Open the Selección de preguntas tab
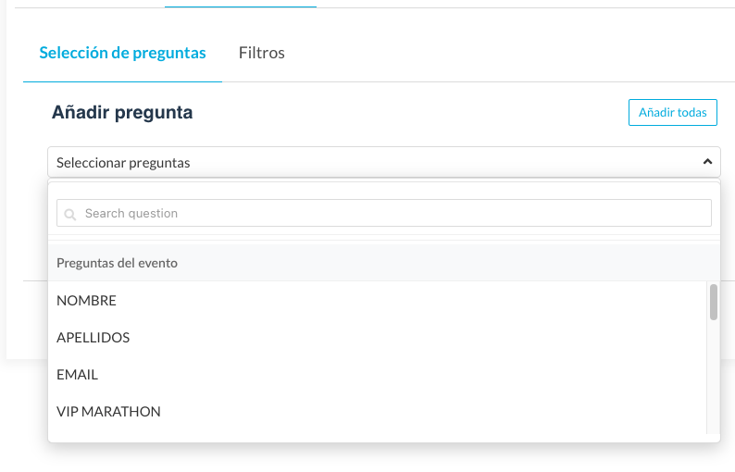 pyautogui.click(x=122, y=53)
